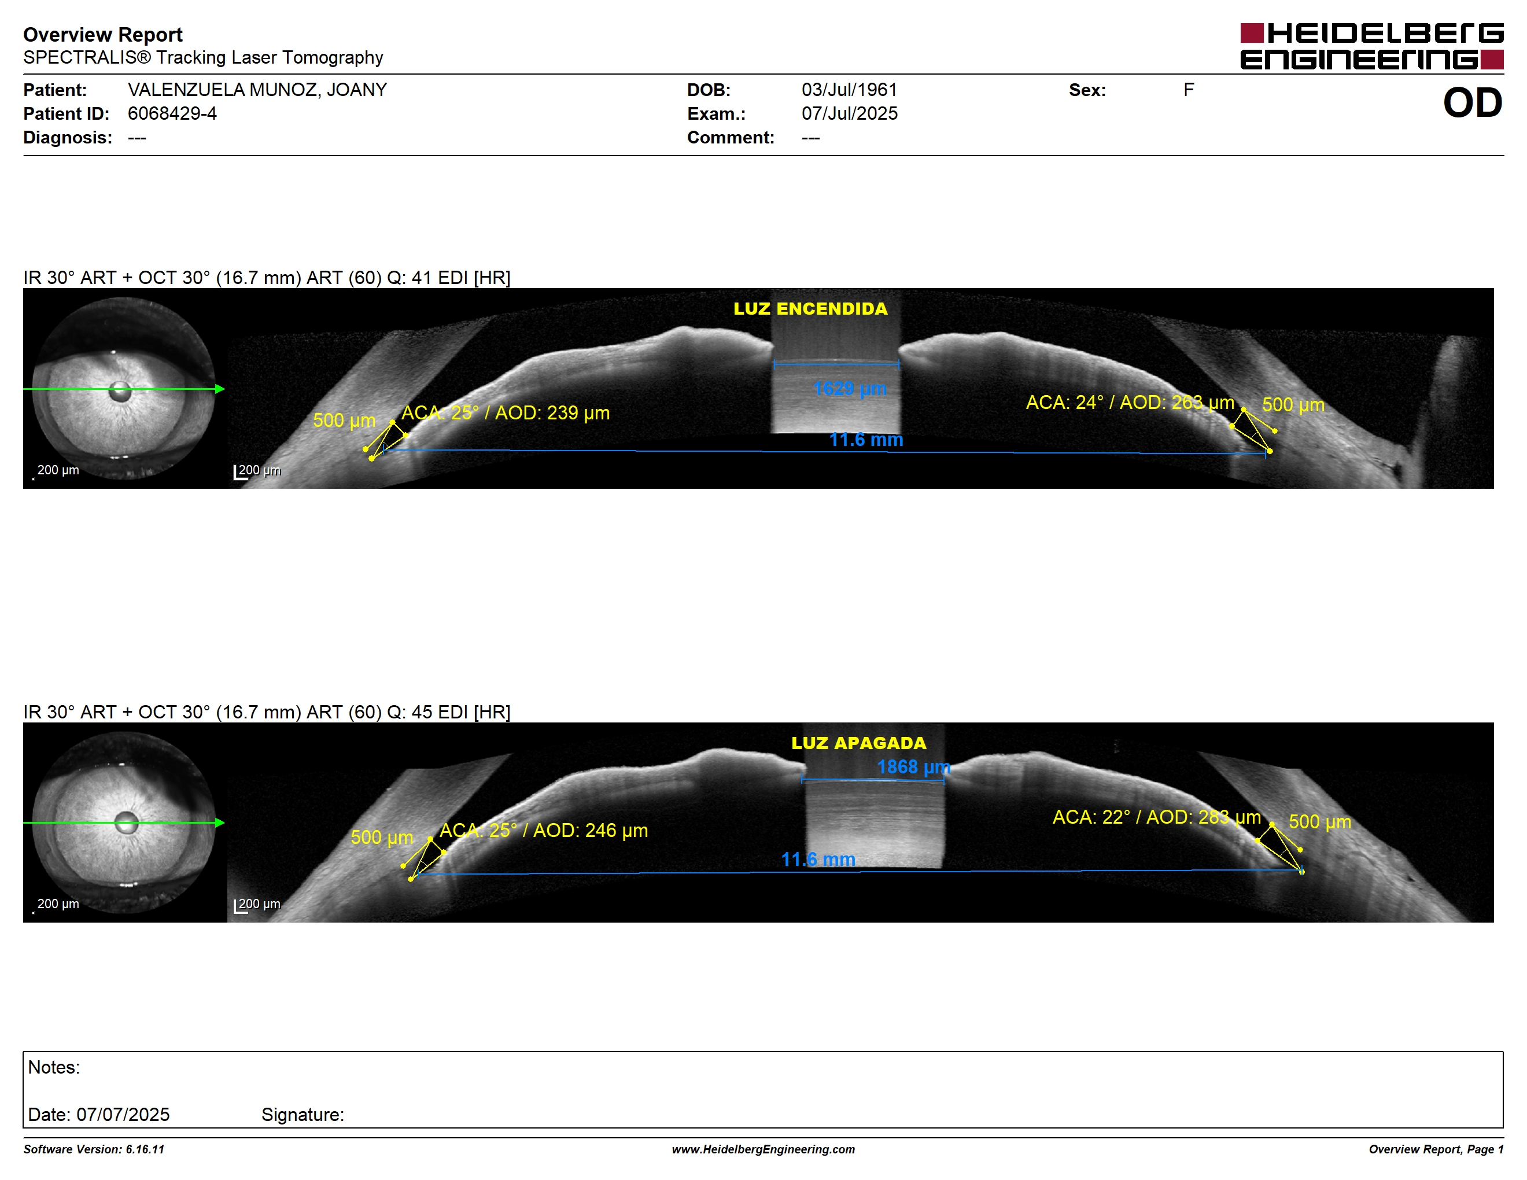The height and width of the screenshot is (1180, 1527).
Task: Click the 200 µm scale bar in the lower OCT image
Action: click(257, 905)
